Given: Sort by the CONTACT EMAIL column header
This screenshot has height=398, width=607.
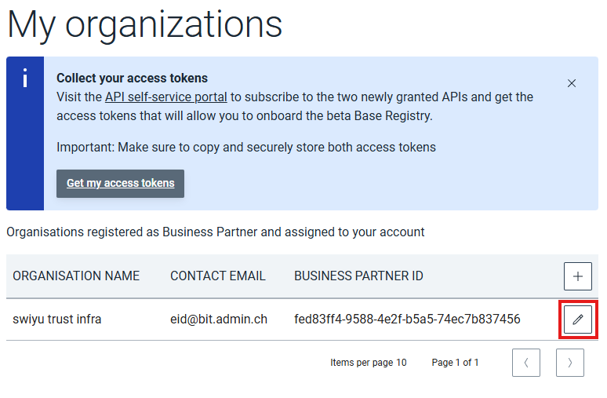Looking at the screenshot, I should [218, 276].
